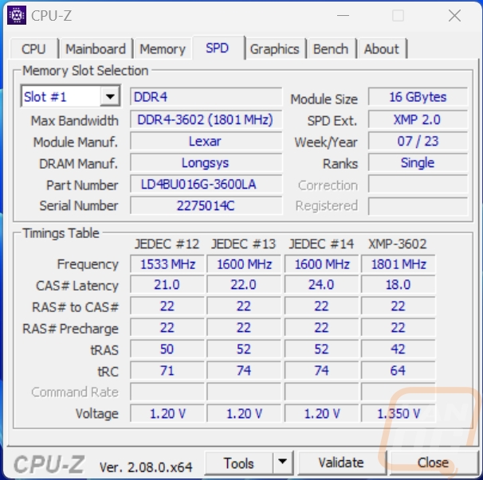Click the 07 / 23 week/year value
The width and height of the screenshot is (483, 480).
[x=418, y=141]
